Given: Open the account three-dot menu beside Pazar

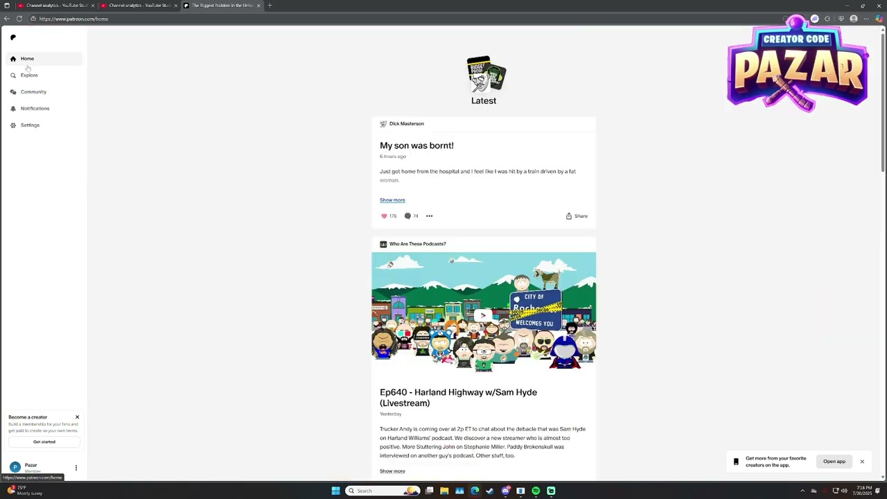Looking at the screenshot, I should [76, 468].
